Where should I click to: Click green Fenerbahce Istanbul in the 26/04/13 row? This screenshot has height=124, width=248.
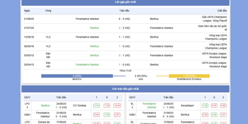coord(87,64)
